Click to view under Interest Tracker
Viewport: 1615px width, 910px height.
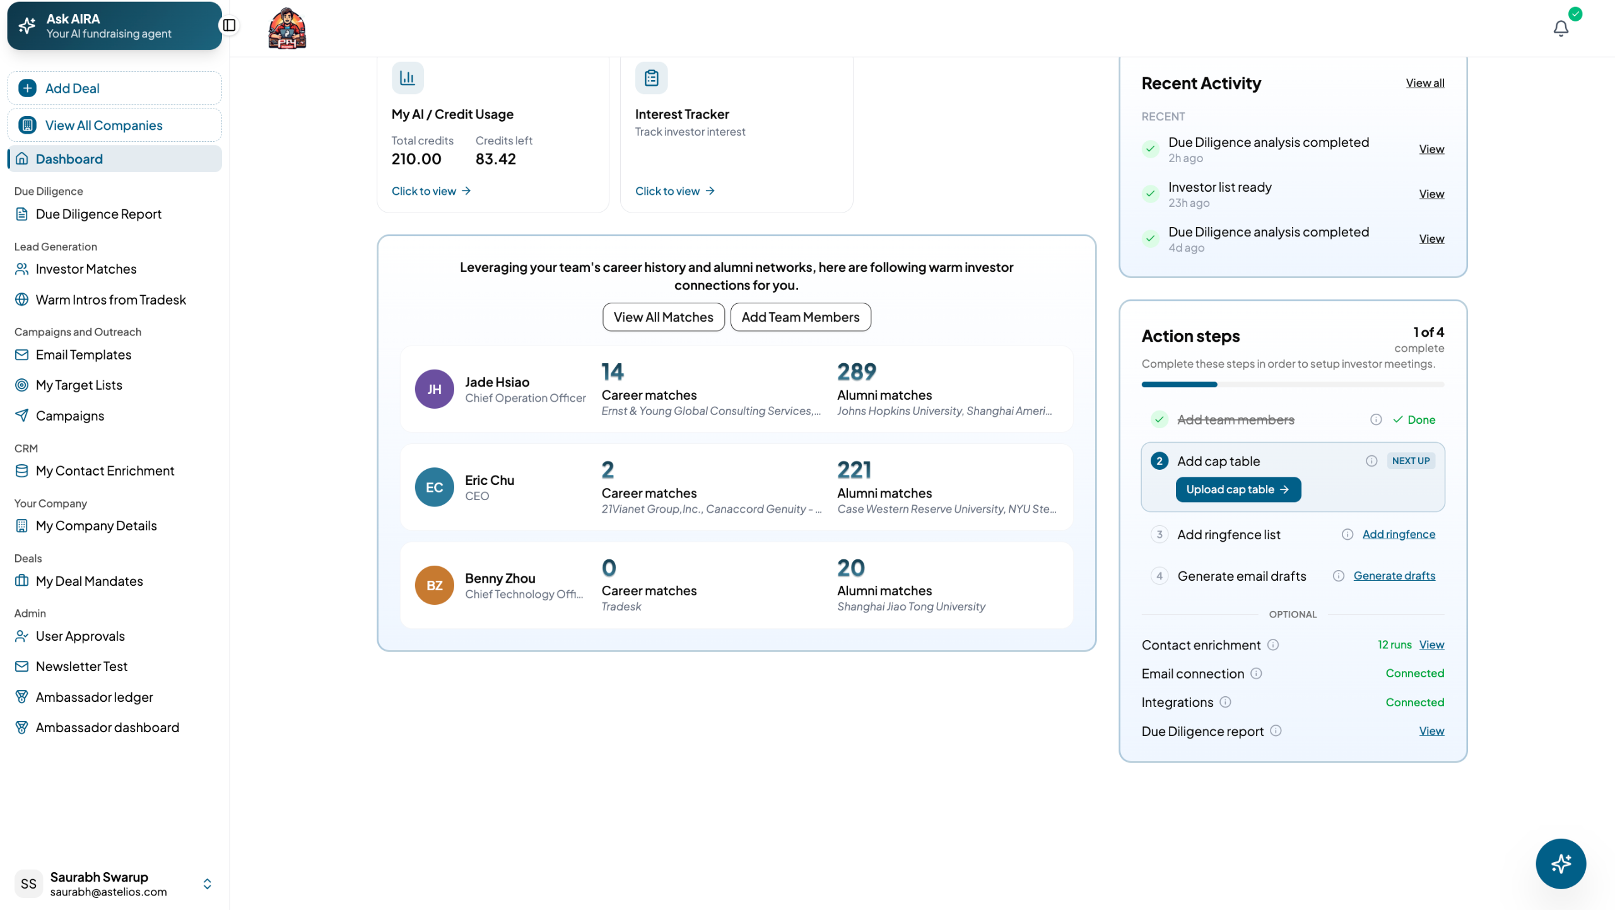click(x=674, y=191)
